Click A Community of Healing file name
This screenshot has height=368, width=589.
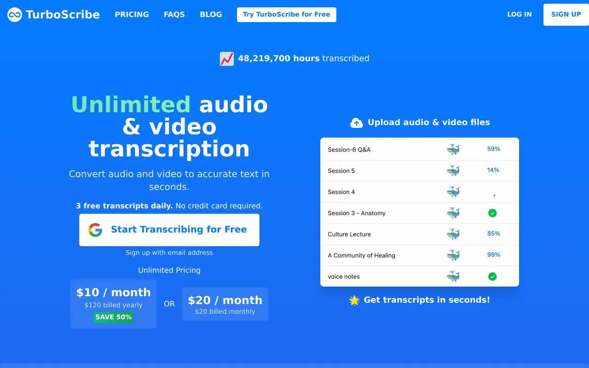click(361, 255)
